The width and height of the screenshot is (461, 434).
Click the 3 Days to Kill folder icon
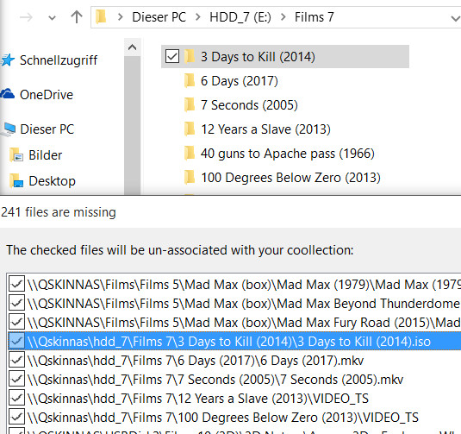(x=190, y=56)
